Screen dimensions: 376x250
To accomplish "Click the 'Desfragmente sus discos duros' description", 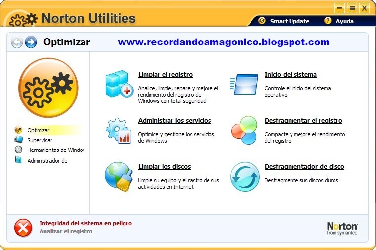I will [x=301, y=180].
